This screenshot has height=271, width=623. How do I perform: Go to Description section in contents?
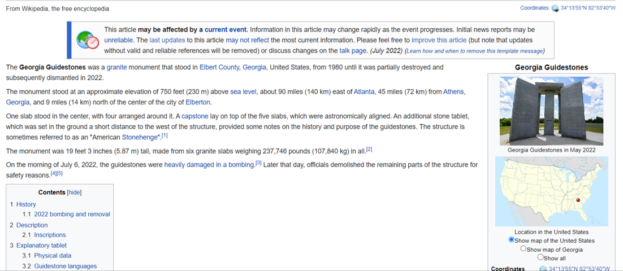(x=32, y=225)
